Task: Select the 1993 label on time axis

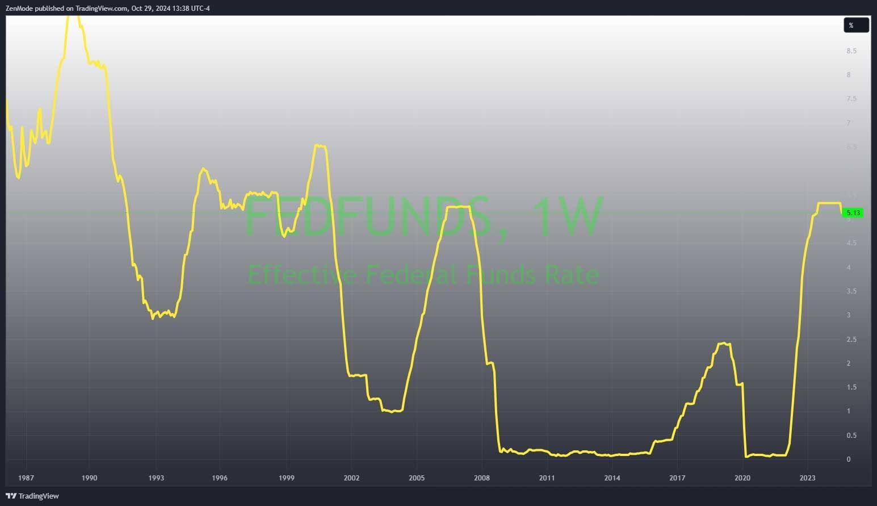Action: pyautogui.click(x=156, y=478)
